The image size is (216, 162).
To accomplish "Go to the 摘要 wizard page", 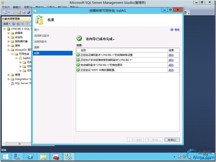I will pos(37,47).
